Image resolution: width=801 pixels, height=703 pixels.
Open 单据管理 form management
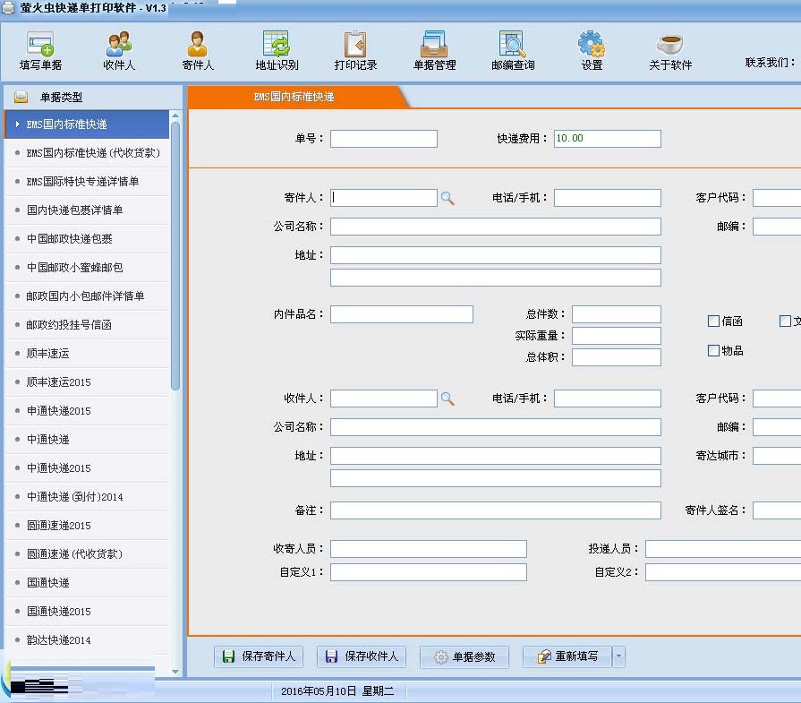(434, 51)
